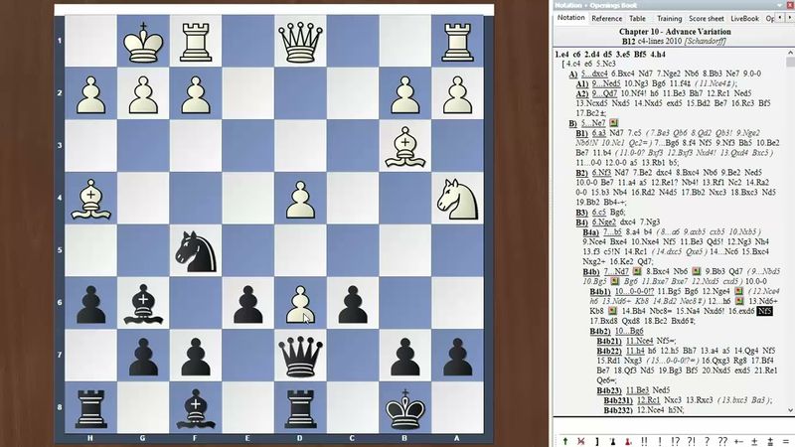Jump to highlighted move Nf5 in notation
The height and width of the screenshot is (447, 795).
(764, 312)
